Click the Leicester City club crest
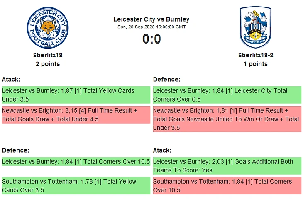Screen dimensions: 303x199 click(47, 28)
